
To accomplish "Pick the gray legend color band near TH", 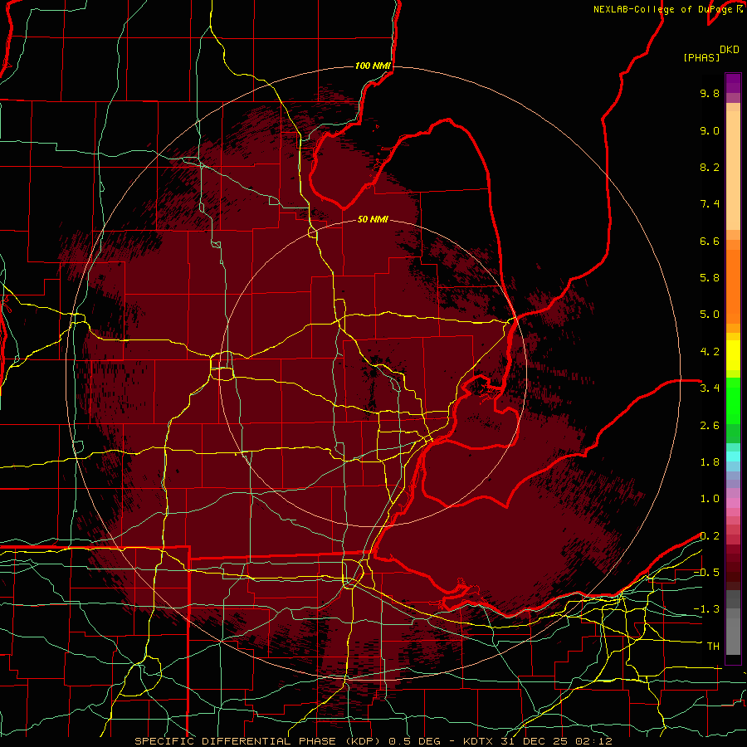I will point(733,637).
